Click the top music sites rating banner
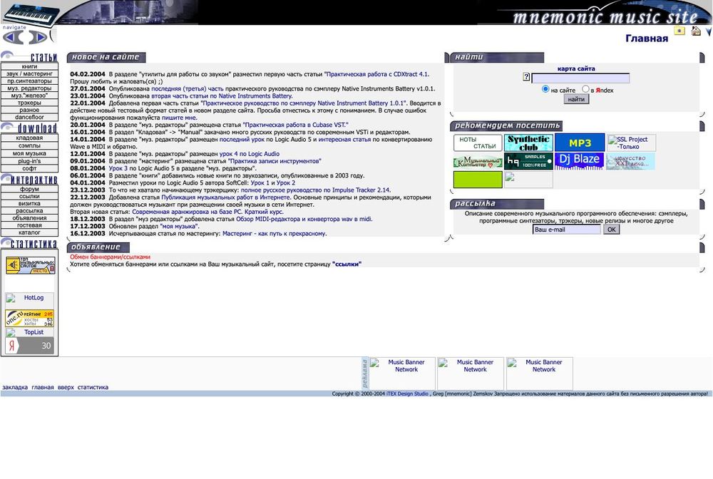 pyautogui.click(x=31, y=265)
